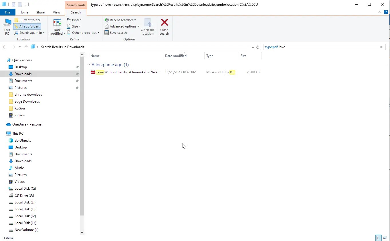Open the Share ribbon tab
The width and height of the screenshot is (390, 241).
40,12
